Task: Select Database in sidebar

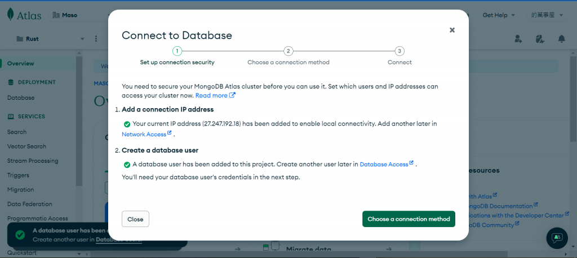Action: tap(21, 98)
